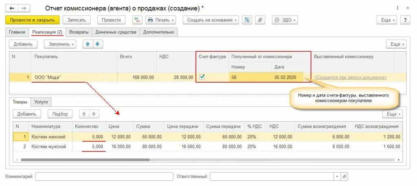This screenshot has width=417, height=186.
Task: Open the document structure icon
Action: 247,20
